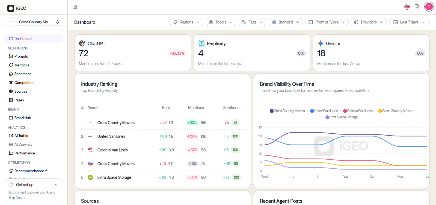The image size is (436, 205).
Task: Click the Gemini logo icon
Action: point(321,43)
